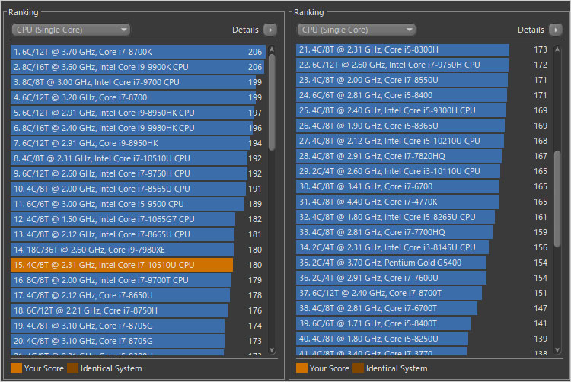Screen dimensions: 571x382
Task: Select row 31 Core i7-4770K
Action: (x=423, y=202)
